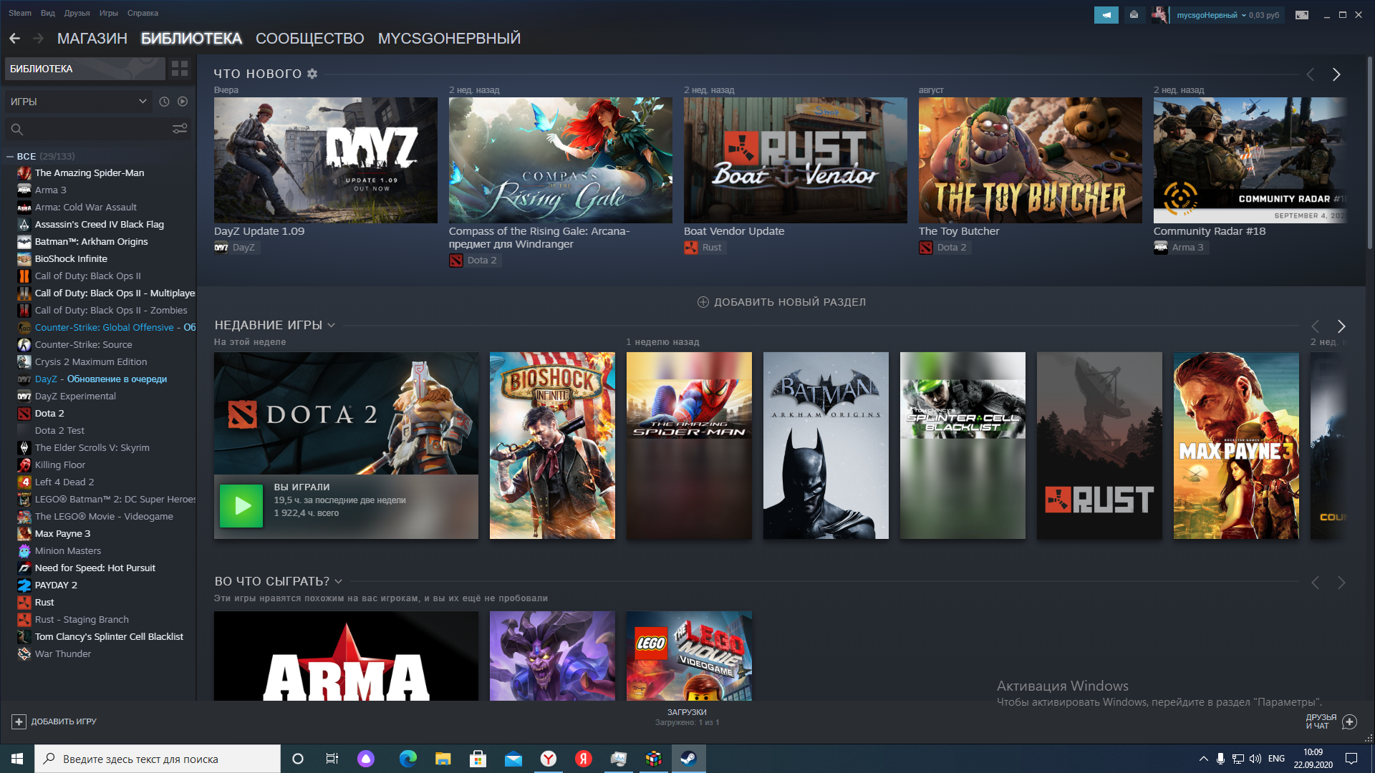Open the MYCSGOНЕРВНЫЙ profile tab

click(x=449, y=39)
